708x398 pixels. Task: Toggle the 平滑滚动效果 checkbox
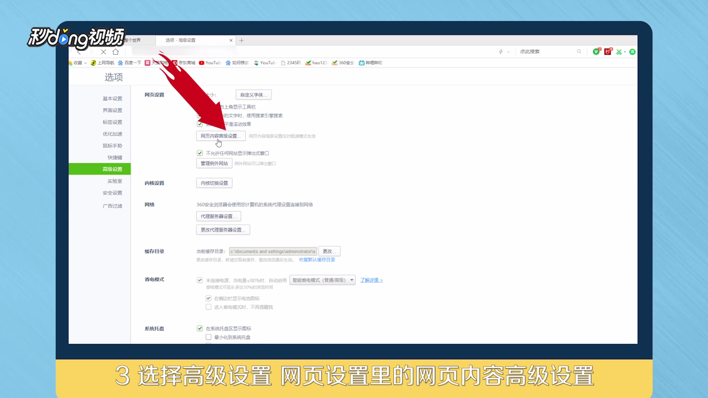tap(200, 124)
